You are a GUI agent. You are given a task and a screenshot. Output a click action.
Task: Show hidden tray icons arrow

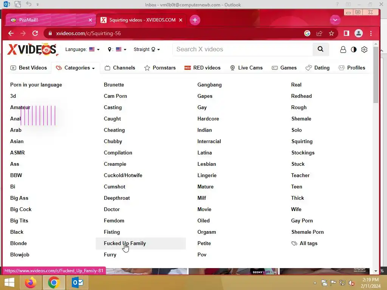pyautogui.click(x=315, y=283)
